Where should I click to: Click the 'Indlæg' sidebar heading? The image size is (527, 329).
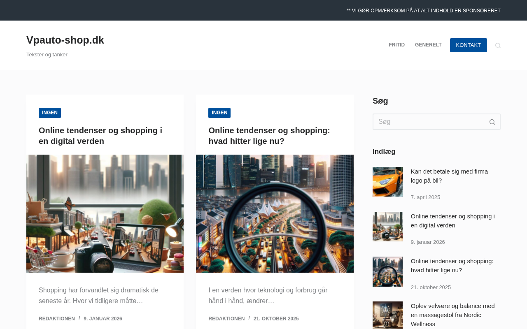(x=384, y=151)
